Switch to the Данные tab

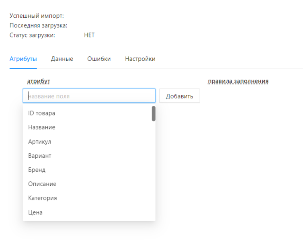pos(62,59)
